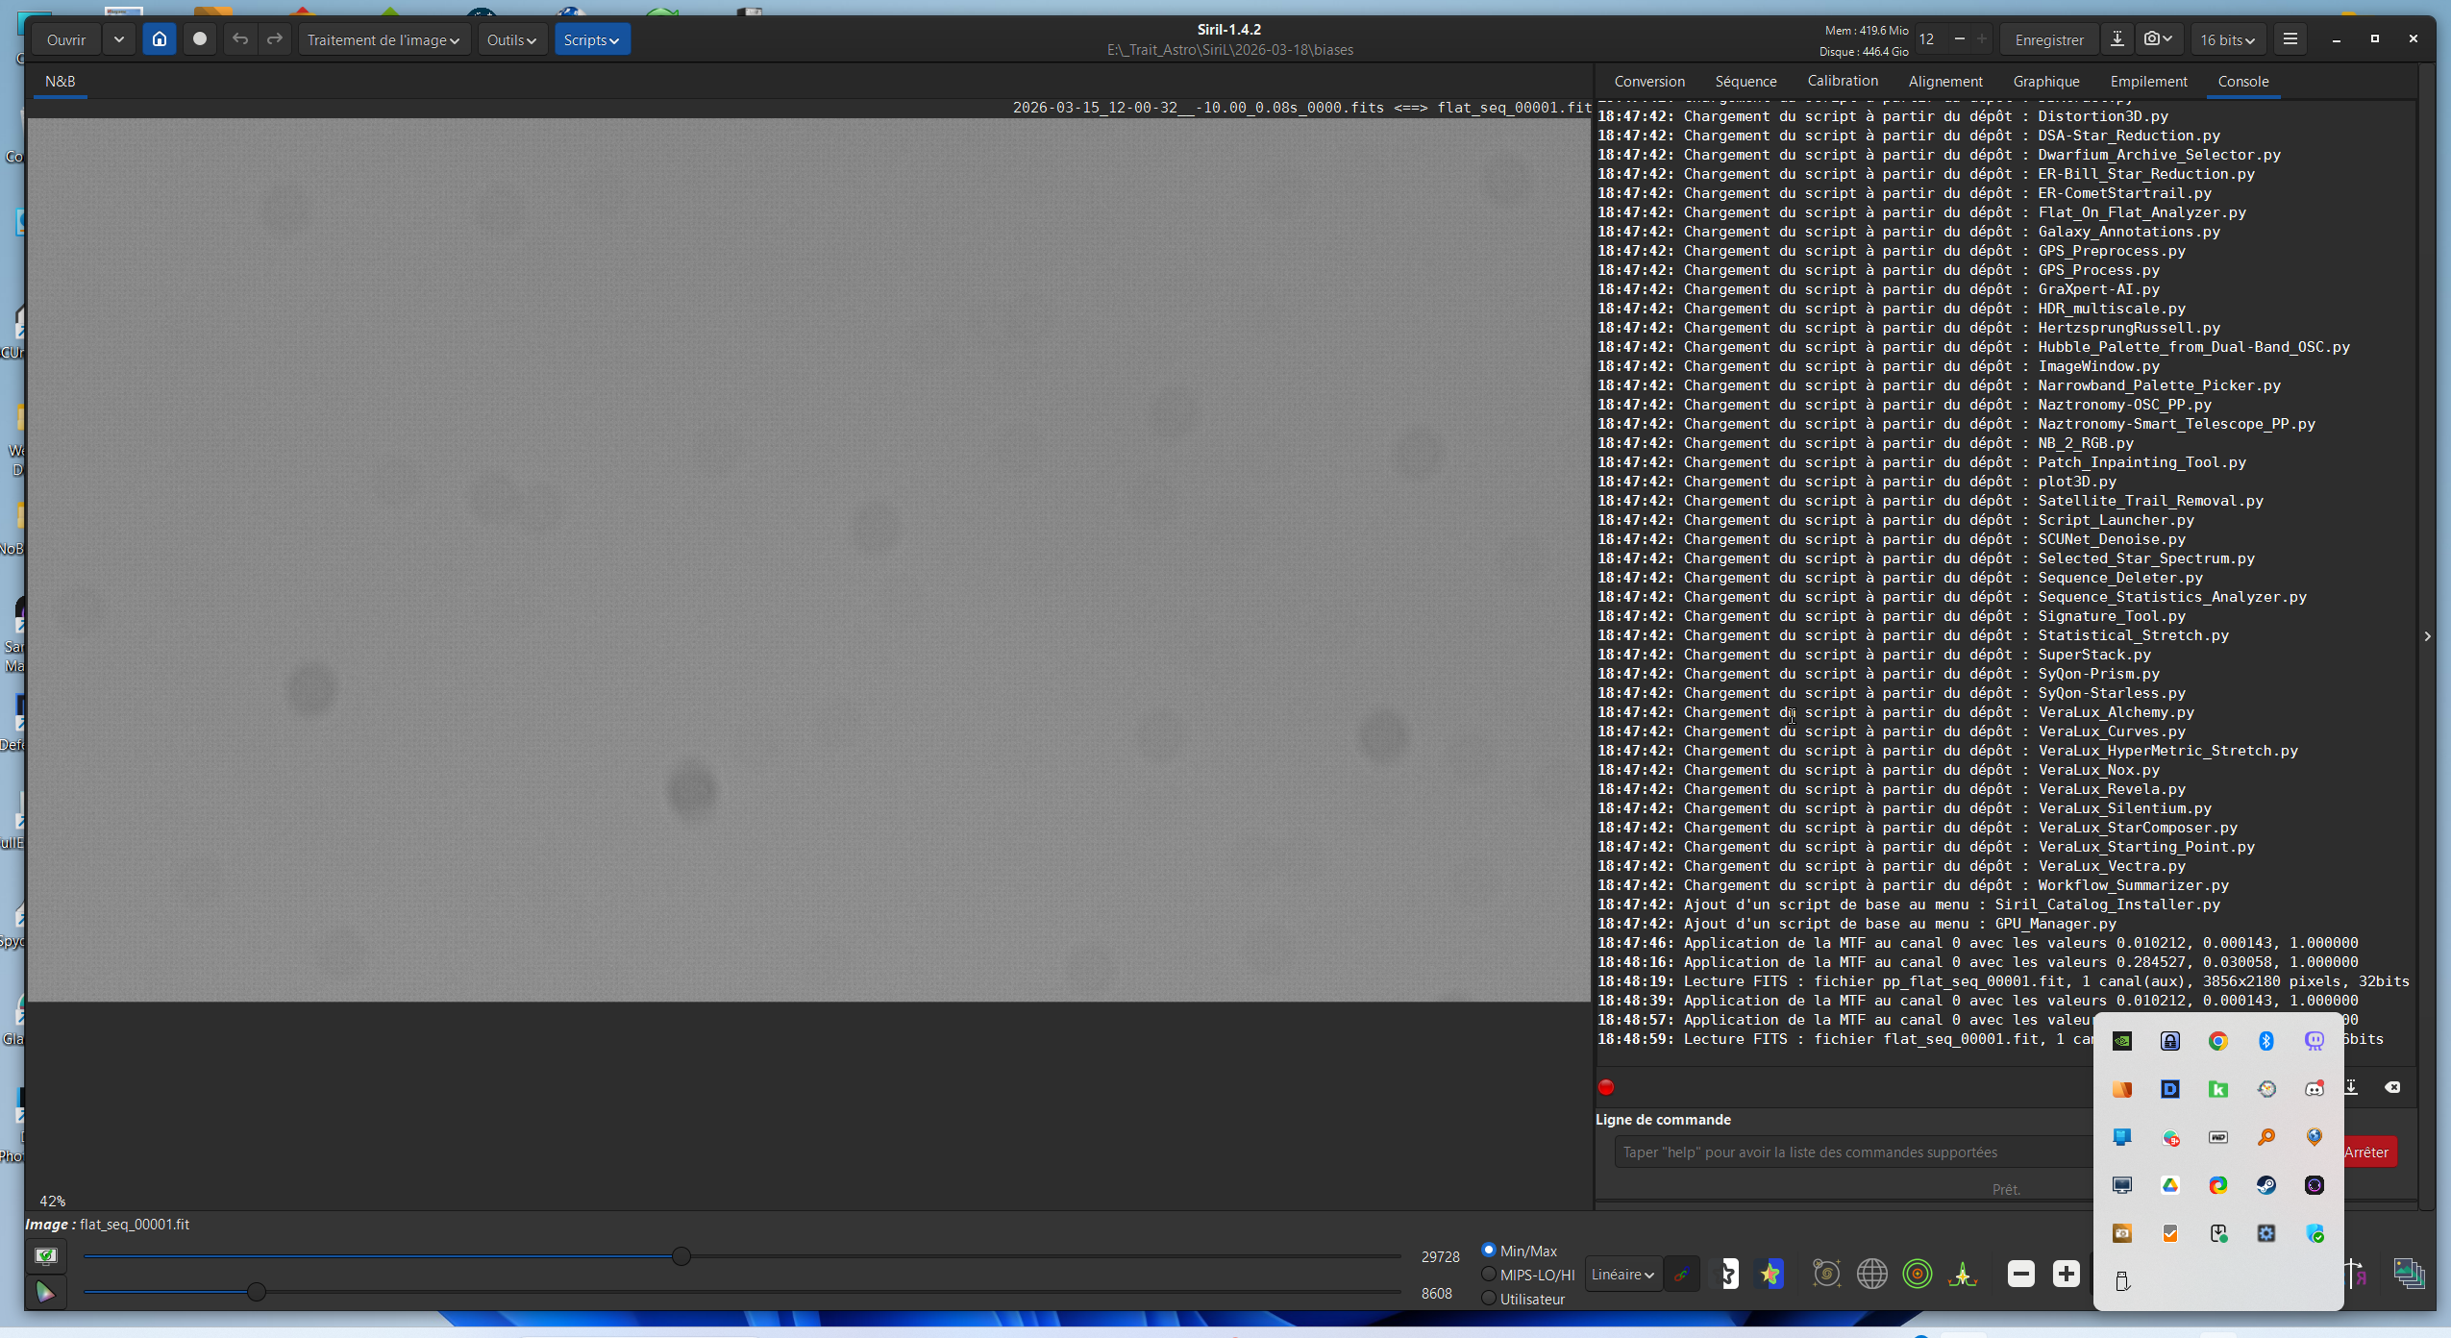Open the Linéaire display mode dropdown

tap(1622, 1275)
